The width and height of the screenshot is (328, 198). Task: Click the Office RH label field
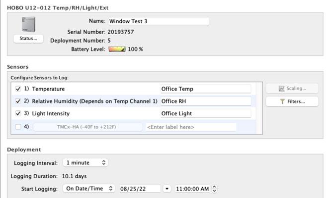click(x=205, y=101)
